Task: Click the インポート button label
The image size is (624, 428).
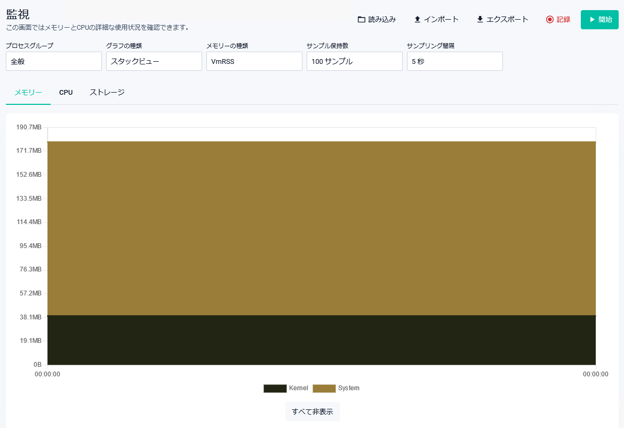Action: click(x=441, y=20)
